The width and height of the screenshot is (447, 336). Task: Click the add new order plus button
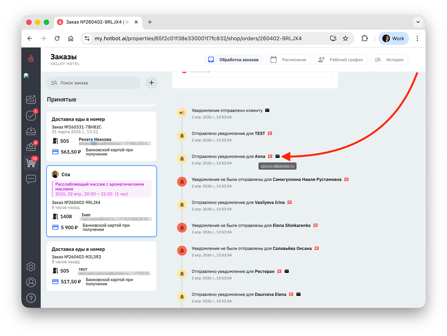tap(151, 82)
